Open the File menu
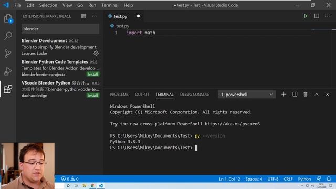The height and width of the screenshot is (189, 336). click(x=17, y=5)
